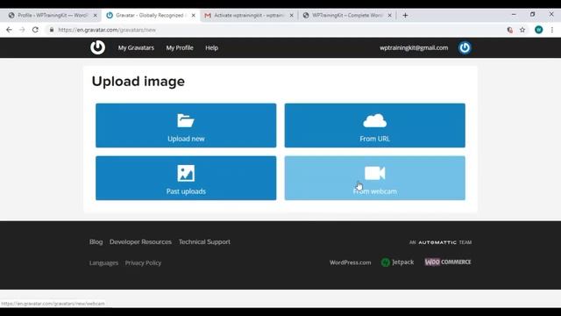Switch to Activate wptrainingkit Gmail tab
Image resolution: width=561 pixels, height=316 pixels.
tap(249, 16)
